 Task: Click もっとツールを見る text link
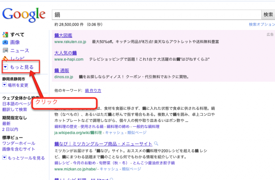coord(26,158)
